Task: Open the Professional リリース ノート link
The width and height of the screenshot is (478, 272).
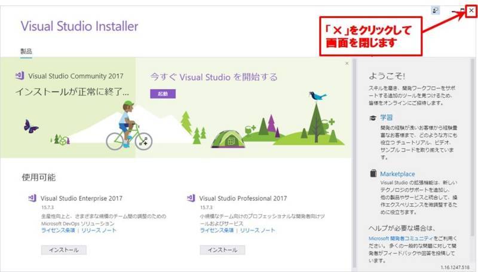Action: 258,230
